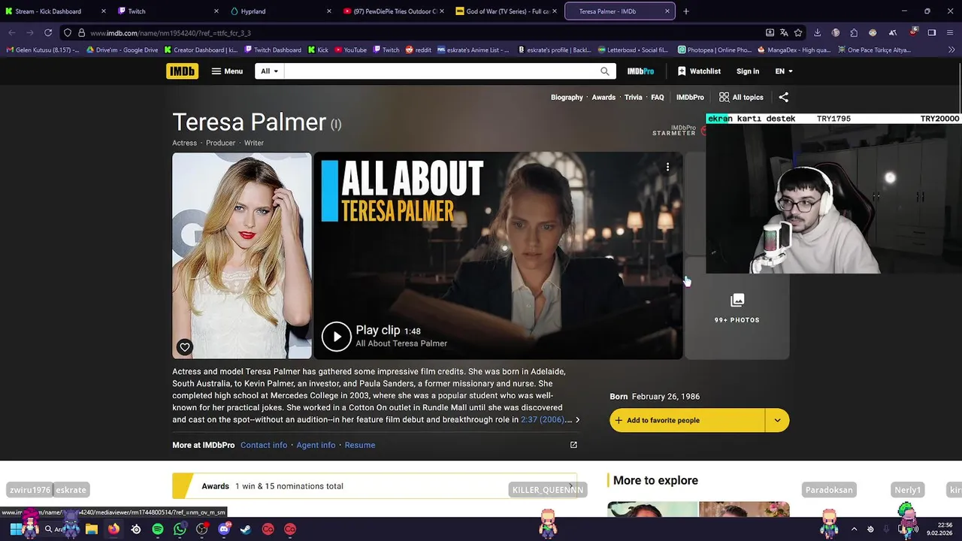The height and width of the screenshot is (541, 962).
Task: Open the video's three-dot options menu
Action: [667, 167]
